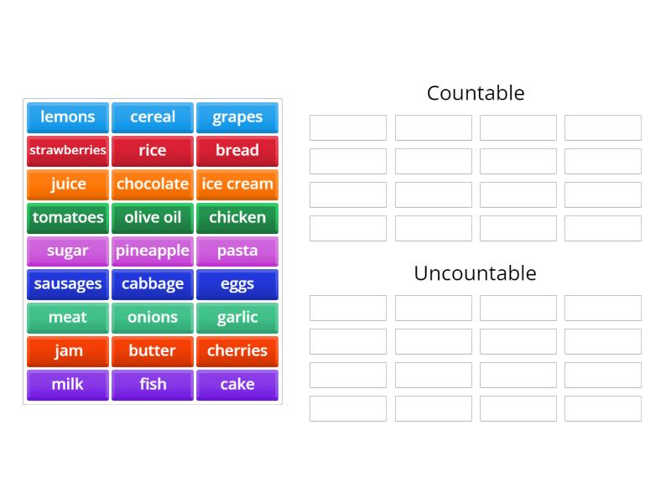Click the 'Countable' category heading

[476, 93]
